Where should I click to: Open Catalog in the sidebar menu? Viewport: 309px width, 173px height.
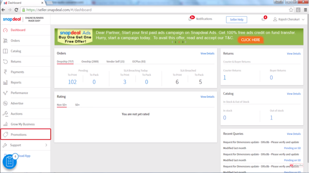point(16,51)
